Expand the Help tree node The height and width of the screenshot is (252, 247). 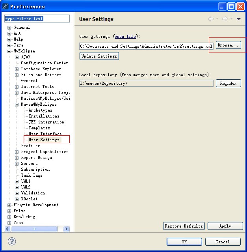tap(9, 39)
